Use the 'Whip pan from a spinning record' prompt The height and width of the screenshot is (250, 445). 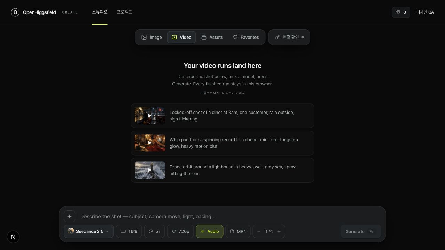click(x=222, y=143)
